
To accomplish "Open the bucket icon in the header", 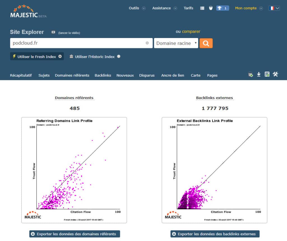I will pos(211,8).
